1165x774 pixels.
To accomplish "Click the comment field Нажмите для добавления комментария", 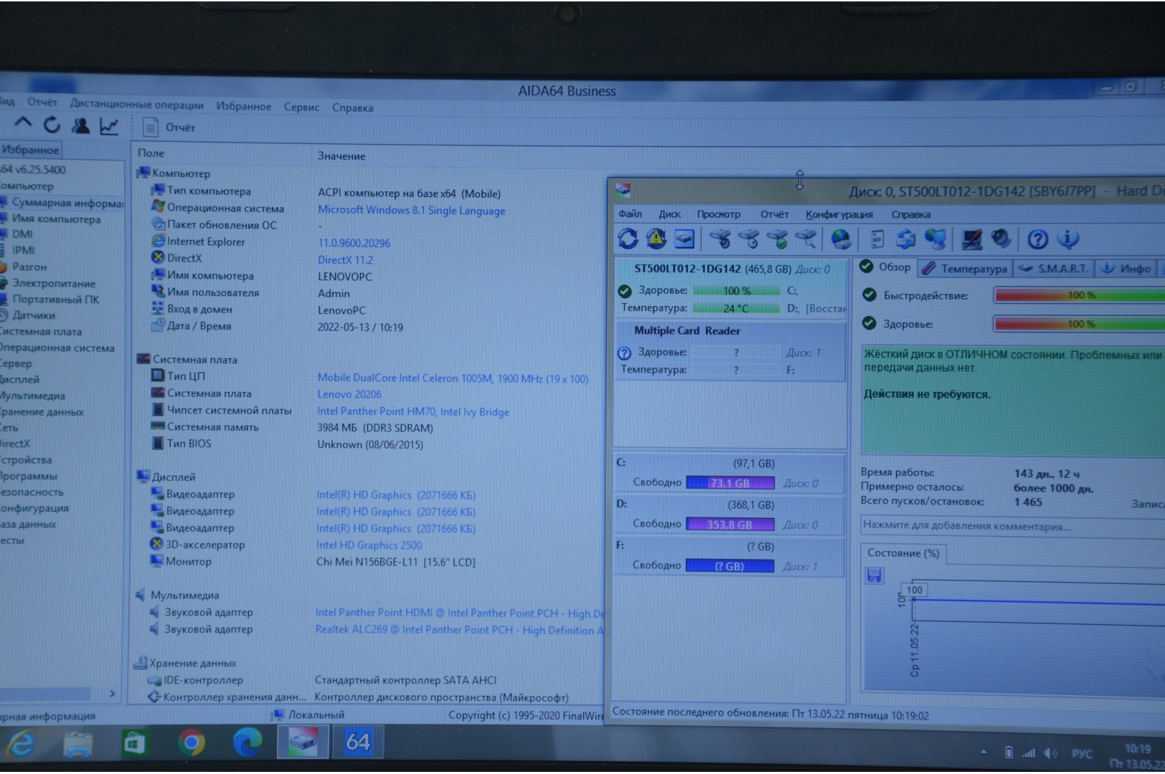I will [x=1012, y=525].
